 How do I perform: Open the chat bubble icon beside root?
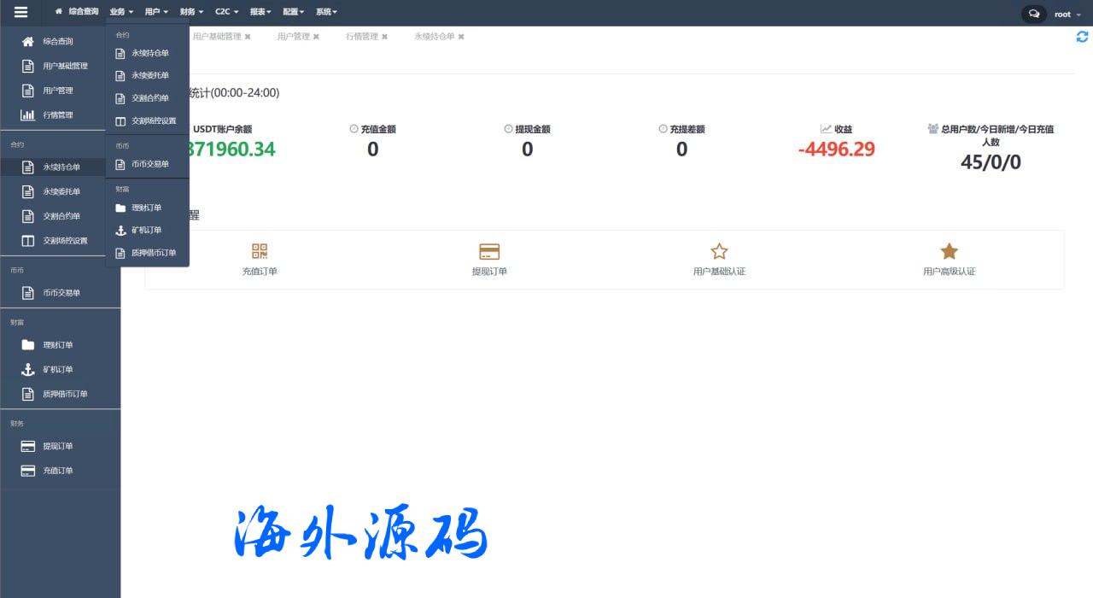(1033, 14)
